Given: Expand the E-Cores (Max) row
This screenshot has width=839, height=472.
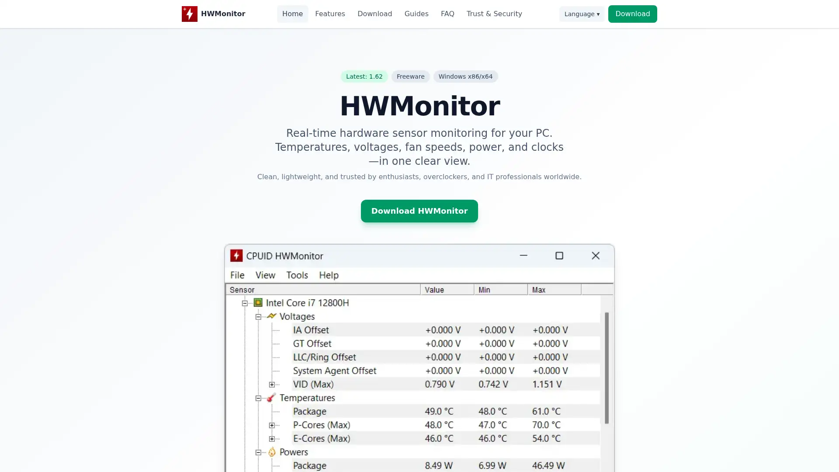Looking at the screenshot, I should [272, 438].
